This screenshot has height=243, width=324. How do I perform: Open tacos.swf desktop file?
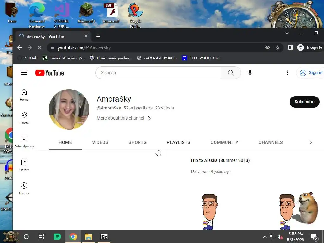pos(111,13)
